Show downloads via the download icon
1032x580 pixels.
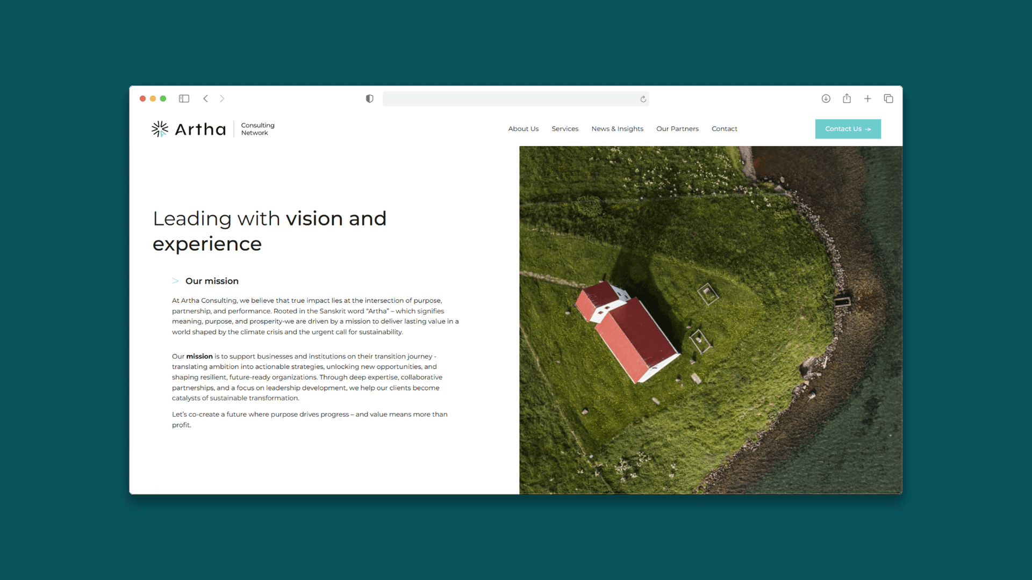[826, 99]
